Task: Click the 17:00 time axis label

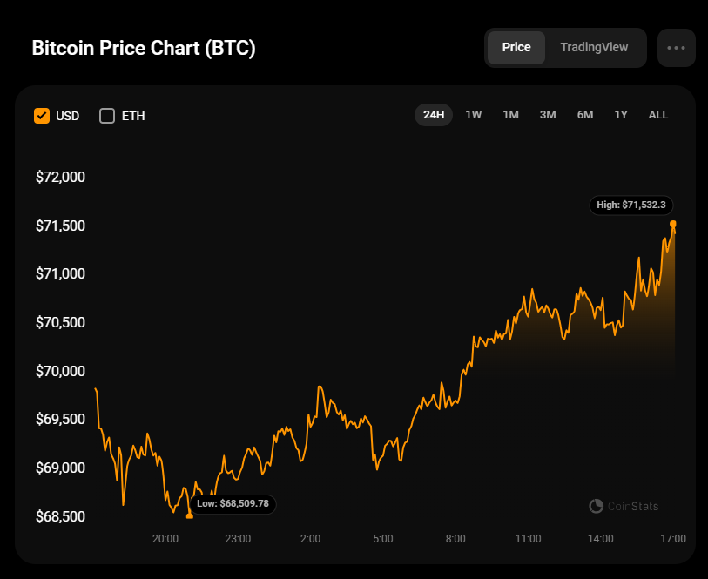Action: pyautogui.click(x=673, y=539)
